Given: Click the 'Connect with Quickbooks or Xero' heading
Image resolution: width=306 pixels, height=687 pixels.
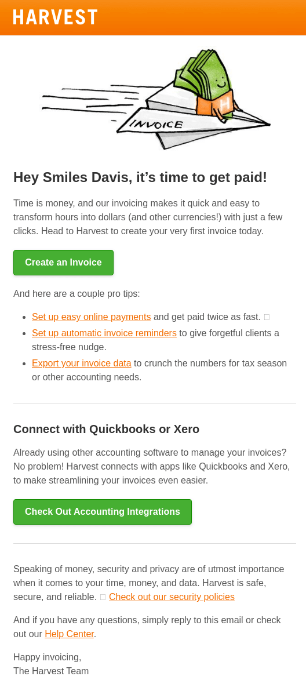Looking at the screenshot, I should point(107,429).
